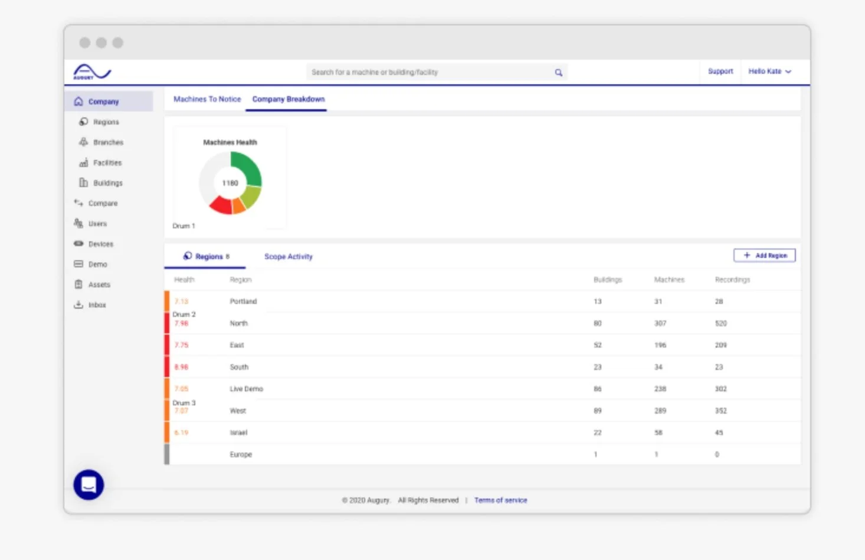
Task: Click the Company home icon in the sidebar
Action: pyautogui.click(x=78, y=101)
